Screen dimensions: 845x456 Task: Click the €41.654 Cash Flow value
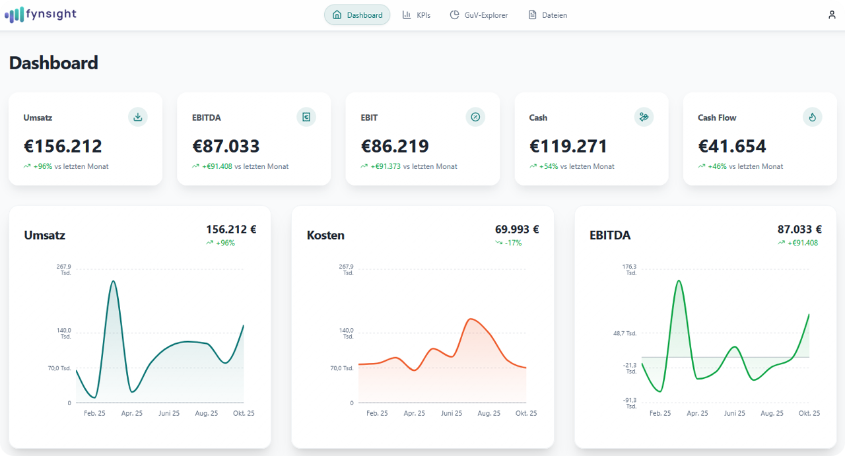pyautogui.click(x=732, y=146)
